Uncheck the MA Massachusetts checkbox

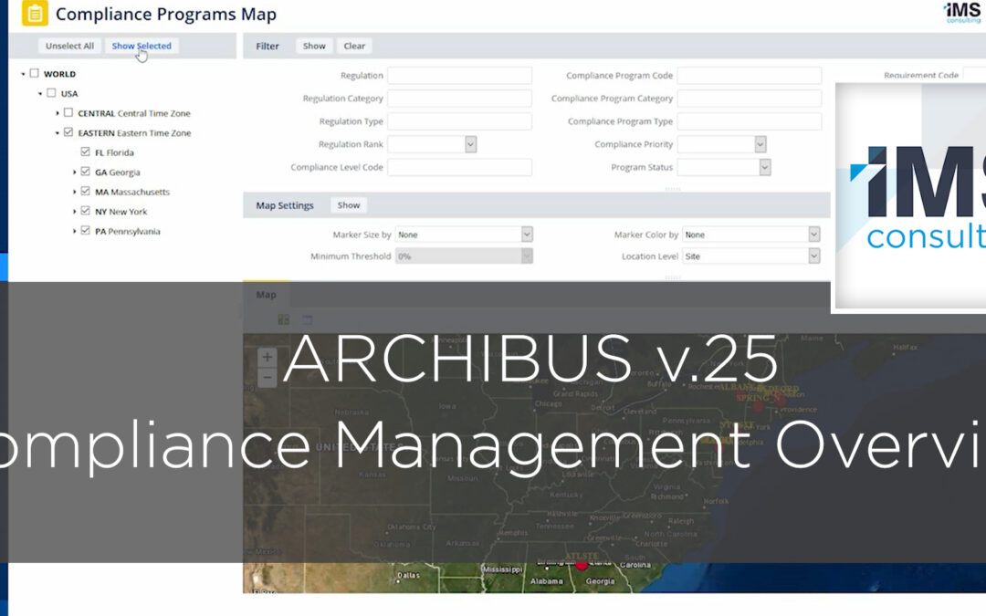coord(86,191)
